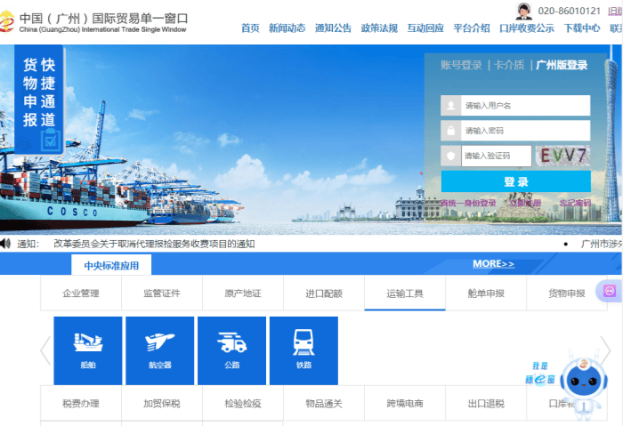Click the 020-86010121 hotline number
The image size is (623, 426).
click(x=569, y=11)
